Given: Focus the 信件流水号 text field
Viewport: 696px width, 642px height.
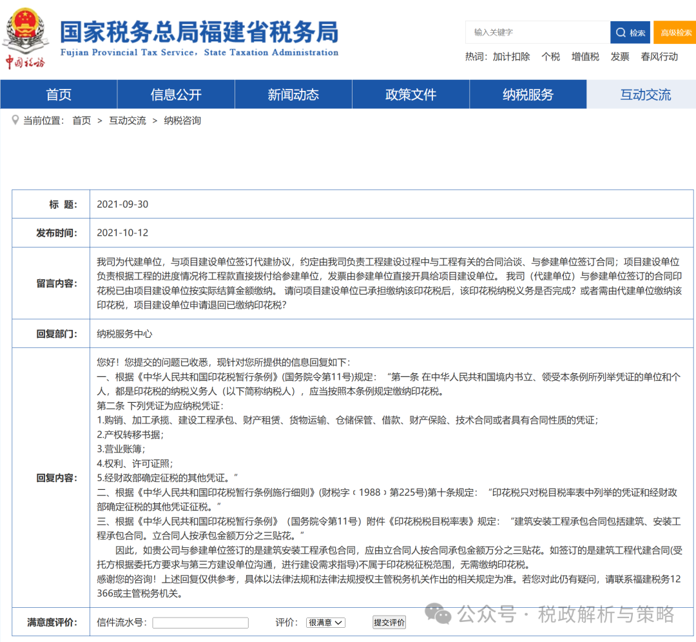Looking at the screenshot, I should [x=200, y=622].
